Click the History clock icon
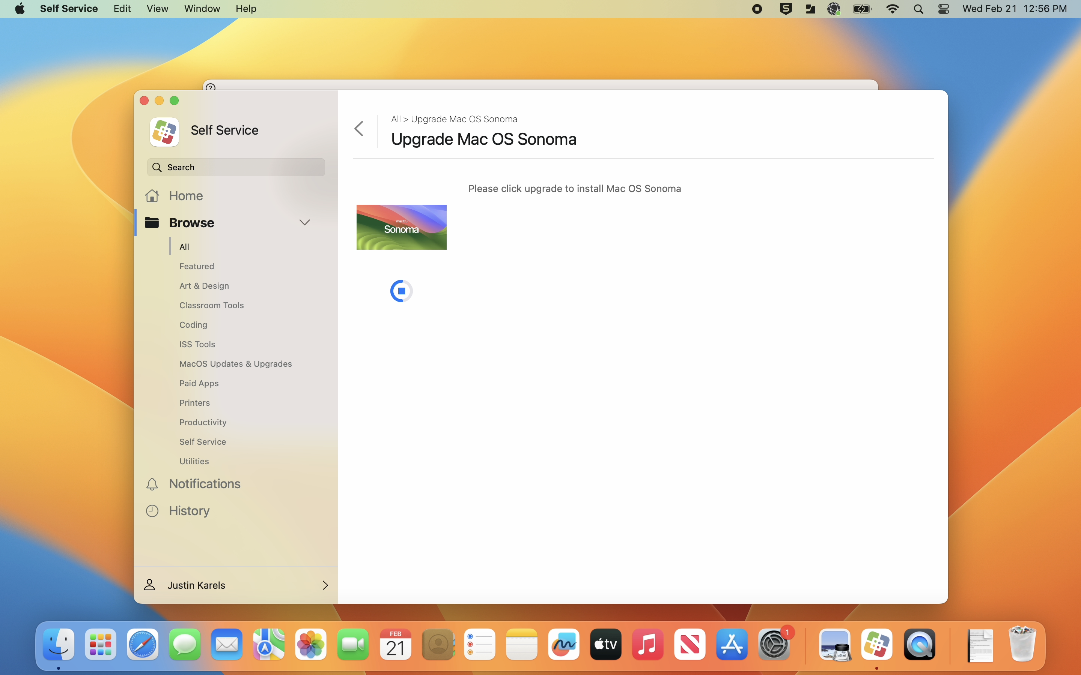 tap(152, 511)
